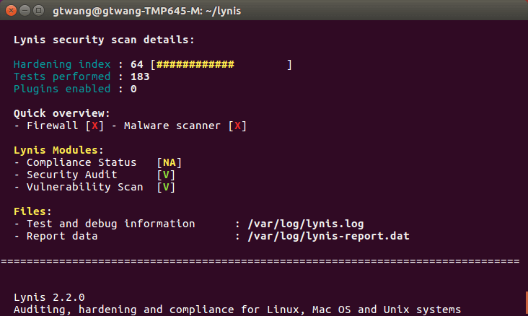Select the 'Report data' label
The image size is (528, 316).
(62, 236)
